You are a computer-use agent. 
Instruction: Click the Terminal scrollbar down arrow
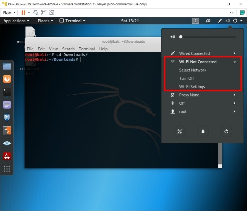[220, 166]
